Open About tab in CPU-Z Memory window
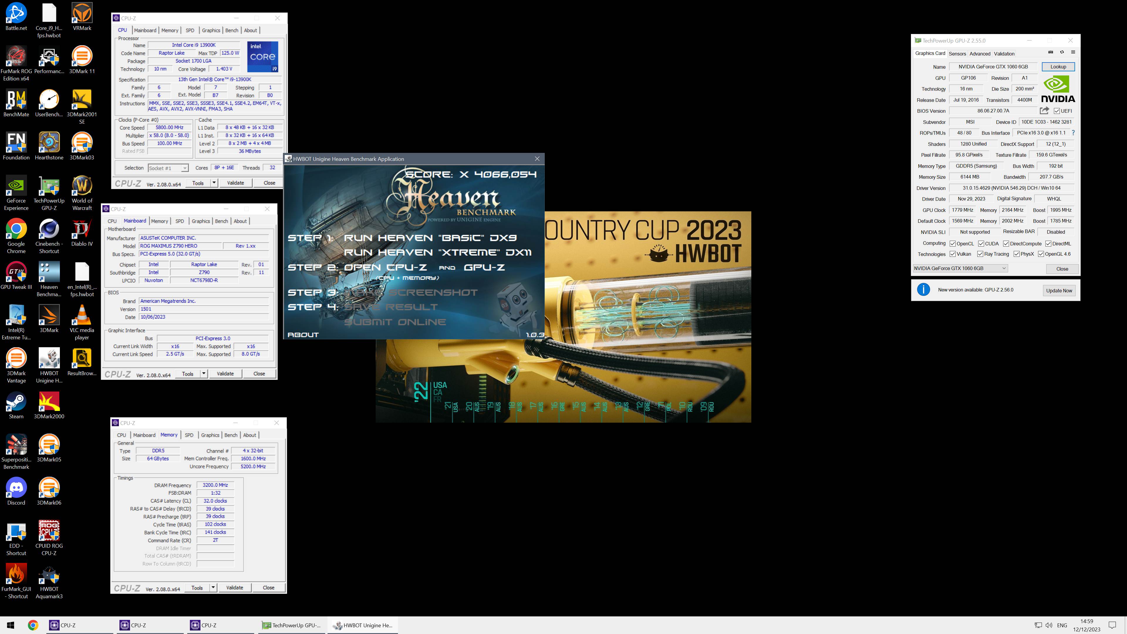Viewport: 1127px width, 634px height. tap(249, 435)
